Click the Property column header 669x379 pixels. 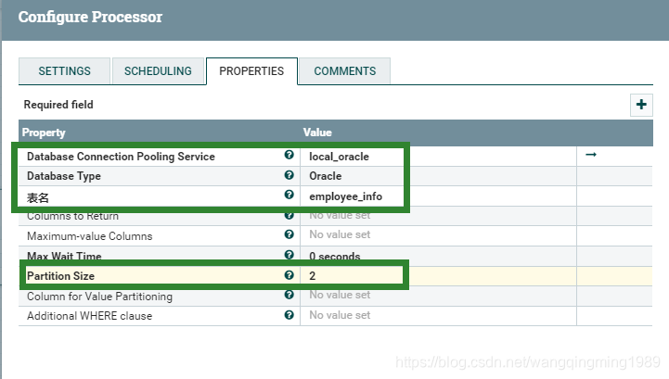pyautogui.click(x=44, y=133)
